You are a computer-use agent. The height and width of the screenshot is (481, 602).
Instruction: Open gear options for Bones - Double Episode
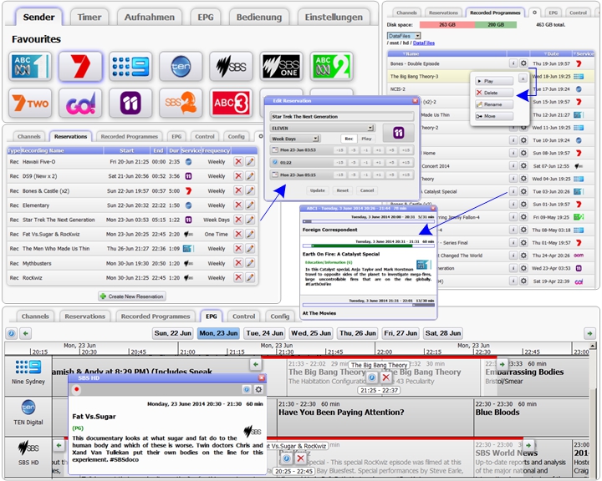[x=523, y=63]
